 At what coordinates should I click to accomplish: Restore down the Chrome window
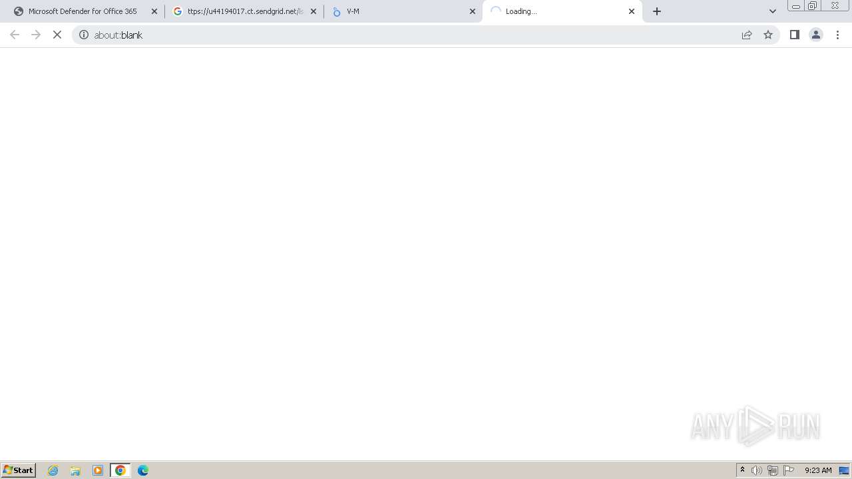point(813,6)
